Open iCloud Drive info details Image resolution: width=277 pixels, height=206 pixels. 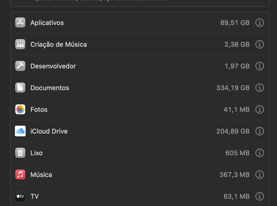(x=260, y=131)
